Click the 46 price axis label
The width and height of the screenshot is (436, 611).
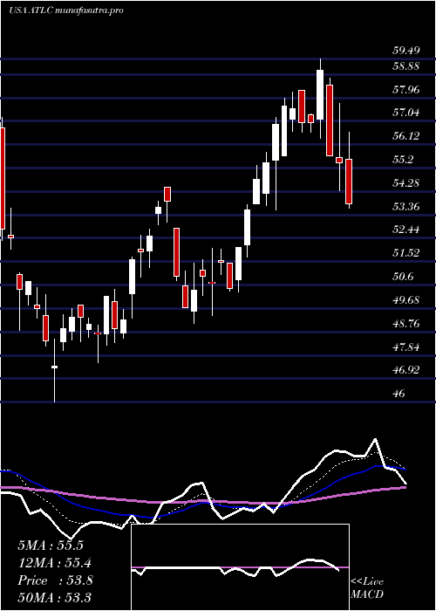click(399, 393)
